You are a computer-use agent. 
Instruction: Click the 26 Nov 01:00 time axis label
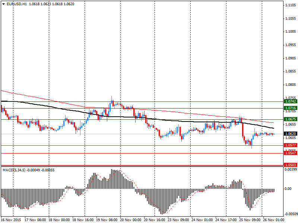[274, 220]
